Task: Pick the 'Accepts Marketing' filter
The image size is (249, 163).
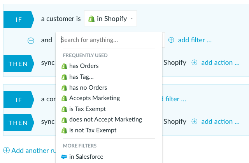Action: pos(95,98)
